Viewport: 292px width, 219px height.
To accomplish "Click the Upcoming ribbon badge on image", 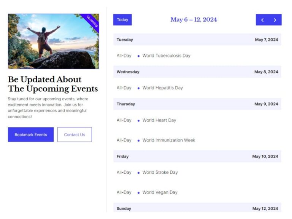I will [x=92, y=21].
